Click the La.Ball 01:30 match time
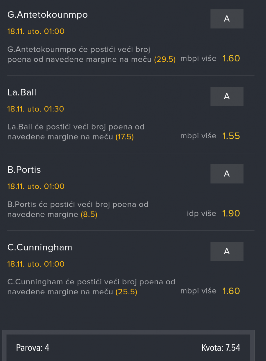The height and width of the screenshot is (361, 266). click(36, 109)
